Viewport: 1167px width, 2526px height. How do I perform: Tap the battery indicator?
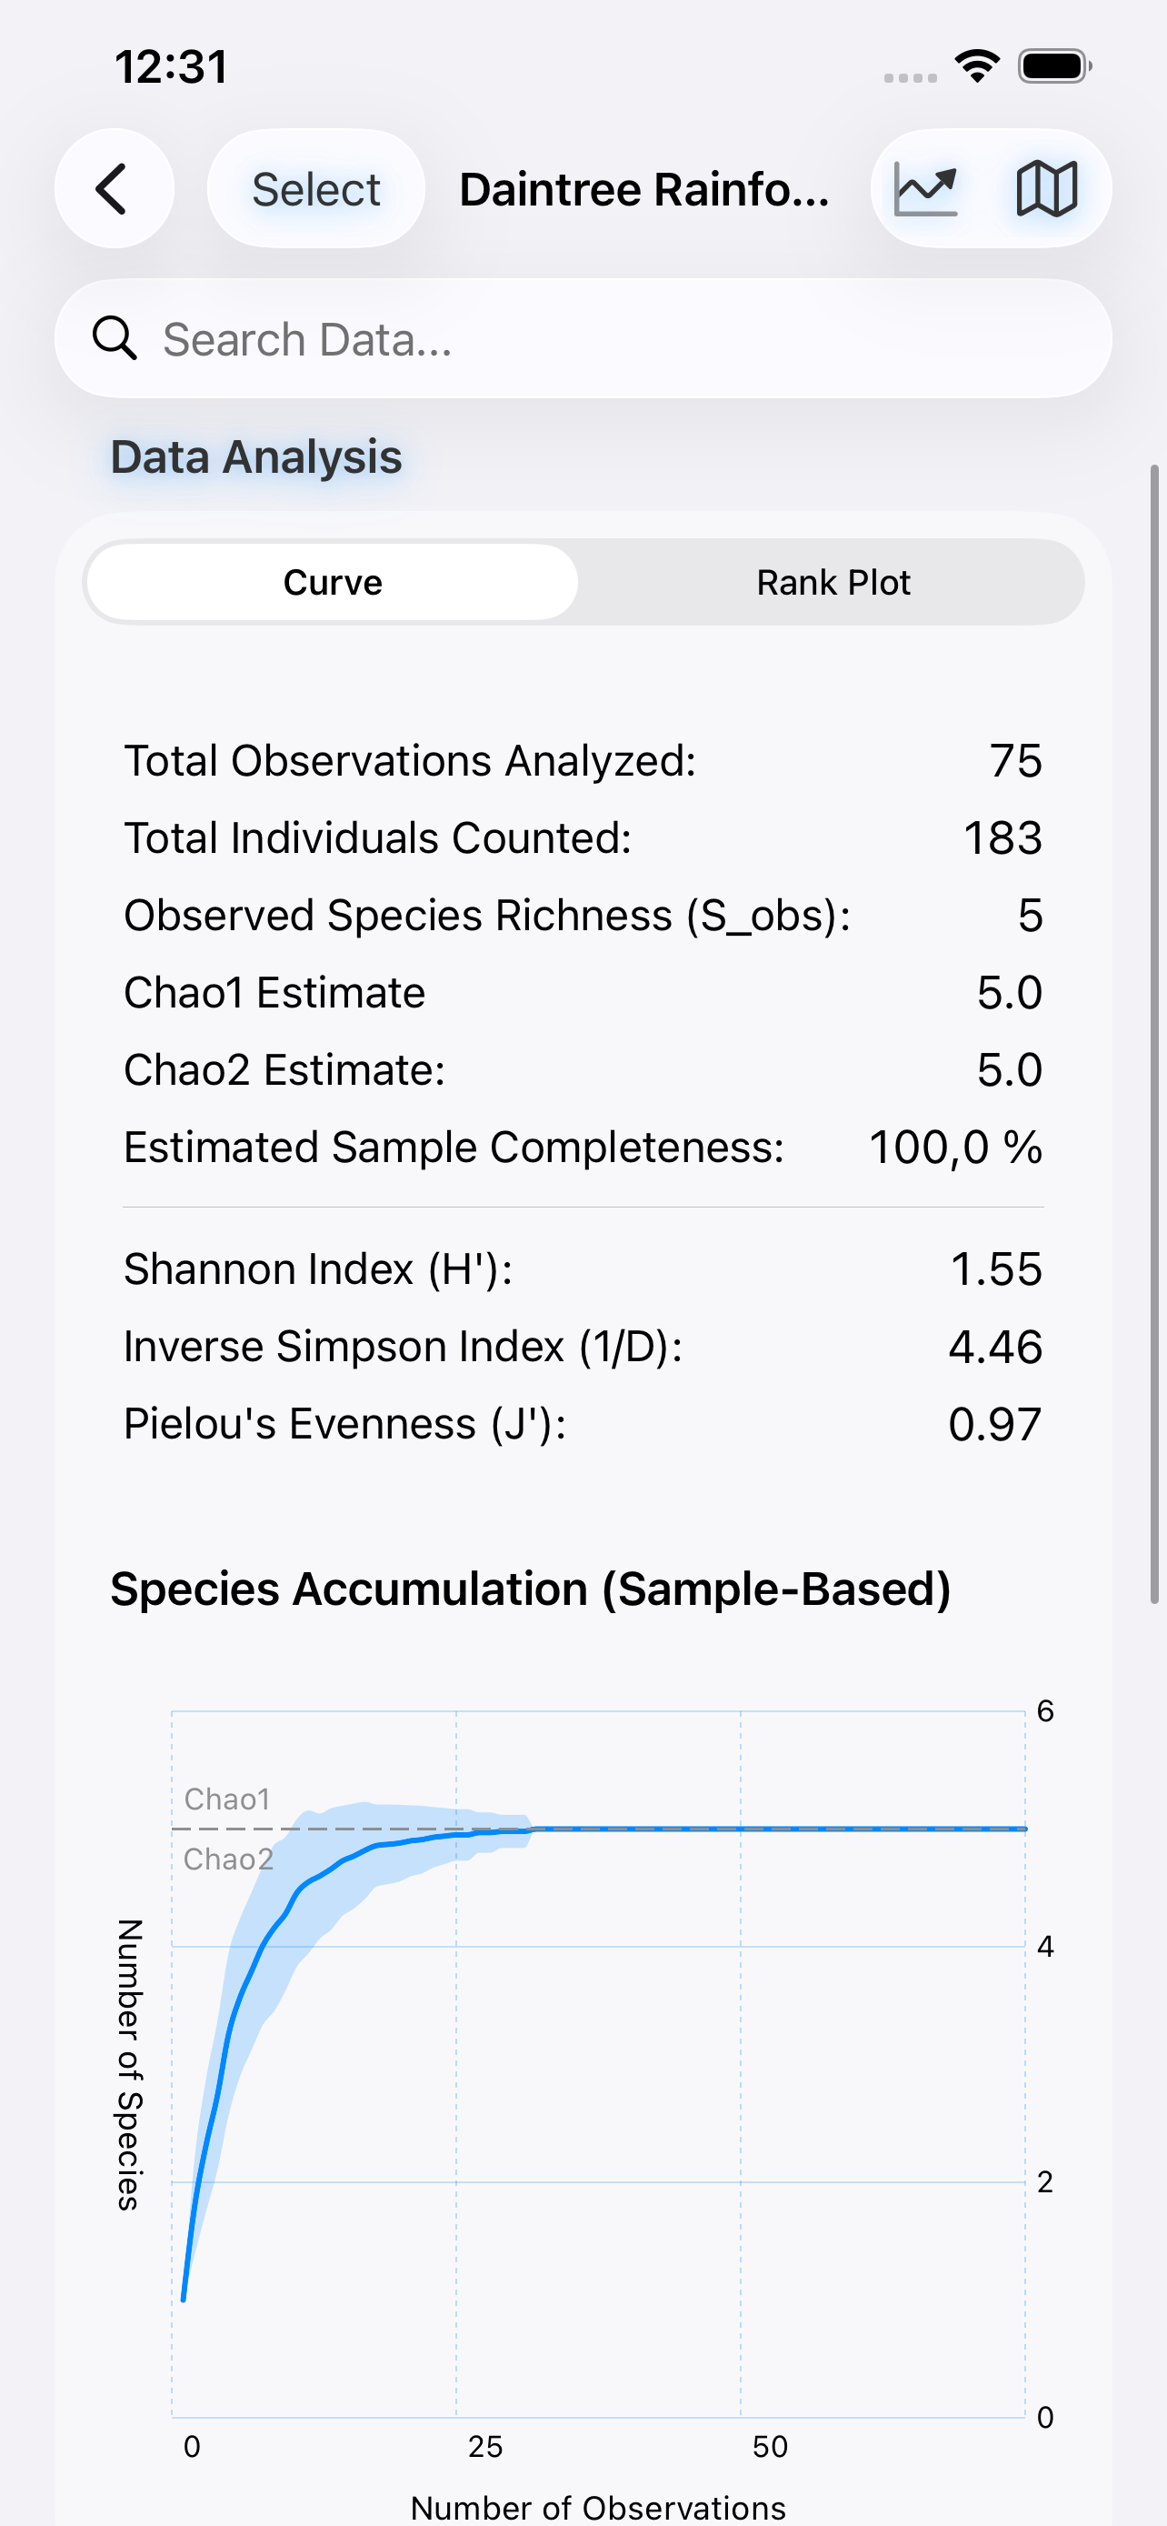[1055, 66]
